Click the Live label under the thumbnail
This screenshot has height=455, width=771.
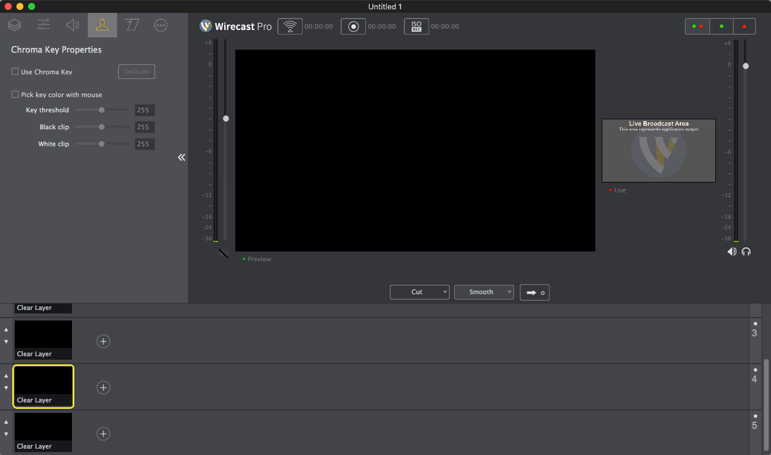pos(620,190)
